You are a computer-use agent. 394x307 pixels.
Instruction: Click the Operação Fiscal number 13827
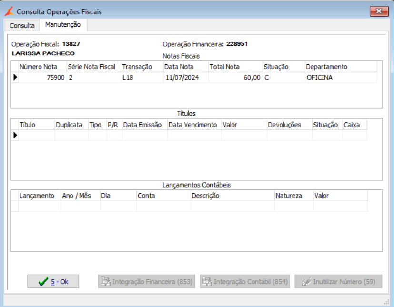pyautogui.click(x=71, y=44)
